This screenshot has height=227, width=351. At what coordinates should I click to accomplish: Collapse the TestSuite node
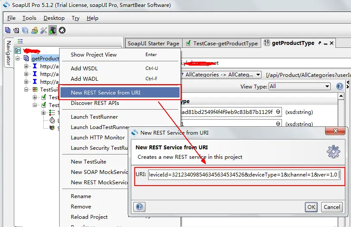tap(26, 89)
